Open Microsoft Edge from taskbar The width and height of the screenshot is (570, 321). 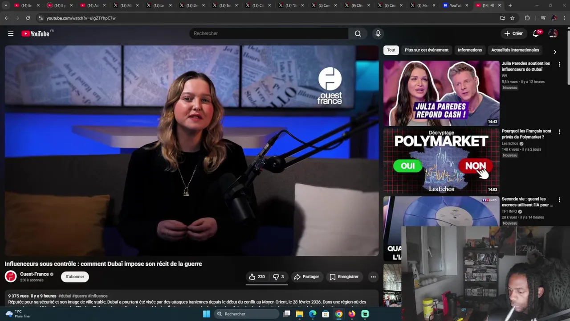coord(313,314)
